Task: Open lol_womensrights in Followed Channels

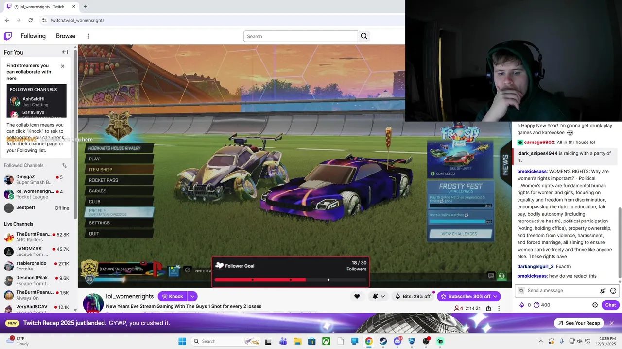Action: coord(36,194)
